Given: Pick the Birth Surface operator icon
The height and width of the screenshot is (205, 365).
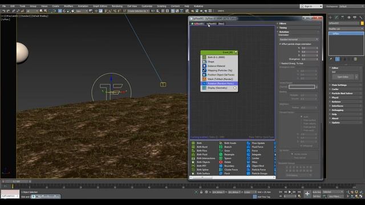Looking at the screenshot, I should tap(193, 173).
